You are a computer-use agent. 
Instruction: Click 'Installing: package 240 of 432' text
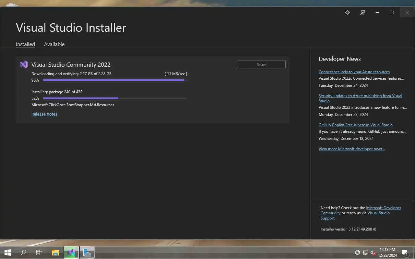click(57, 92)
